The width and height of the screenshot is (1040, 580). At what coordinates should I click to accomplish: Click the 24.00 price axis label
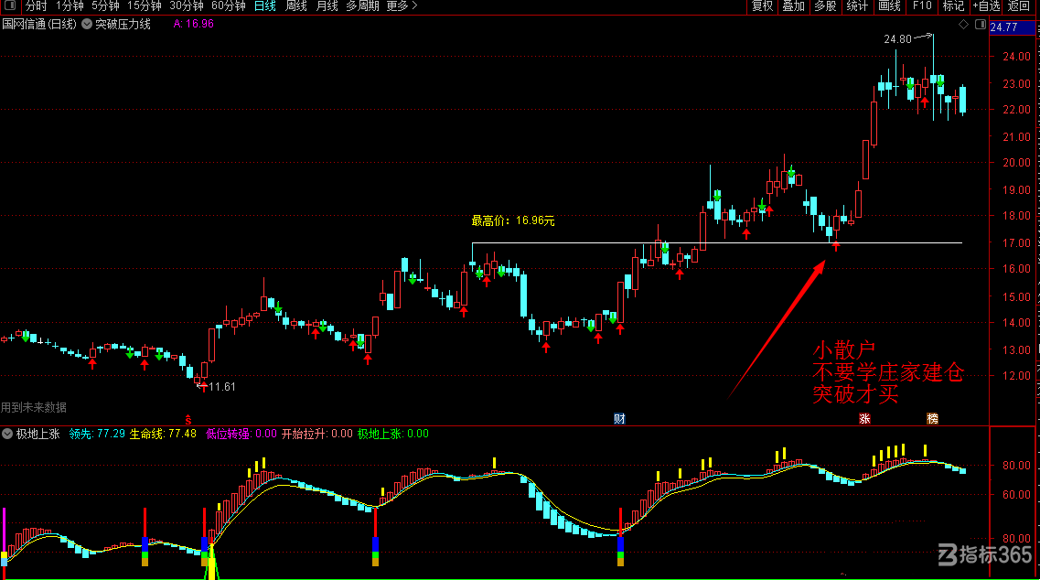click(1017, 57)
